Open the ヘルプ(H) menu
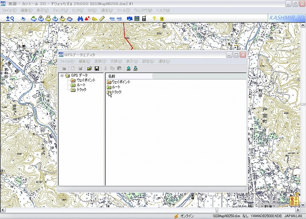 click(163, 10)
